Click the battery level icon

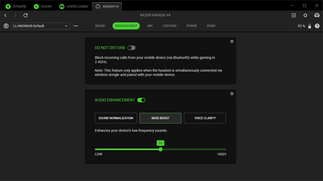pos(310,26)
